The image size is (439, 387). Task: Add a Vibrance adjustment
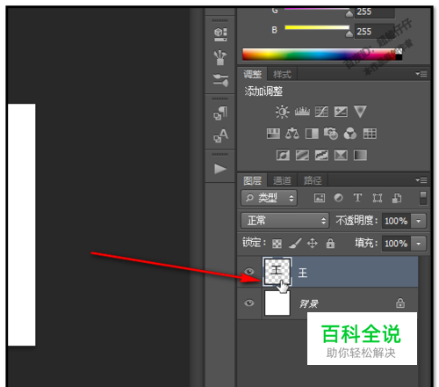(x=360, y=112)
